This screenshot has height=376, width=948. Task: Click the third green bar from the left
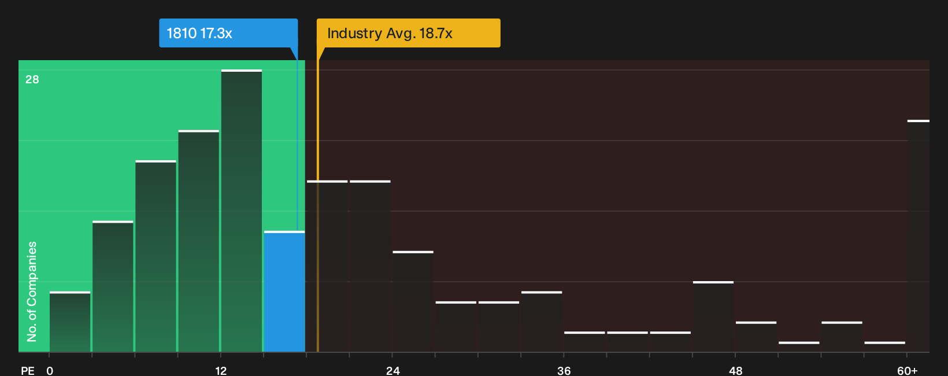pyautogui.click(x=155, y=256)
